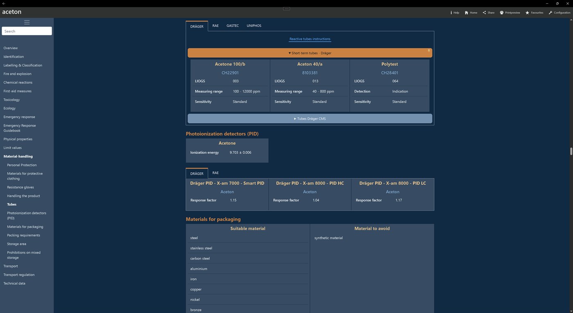Click the Polytest tube heading
This screenshot has width=573, height=313.
point(390,64)
